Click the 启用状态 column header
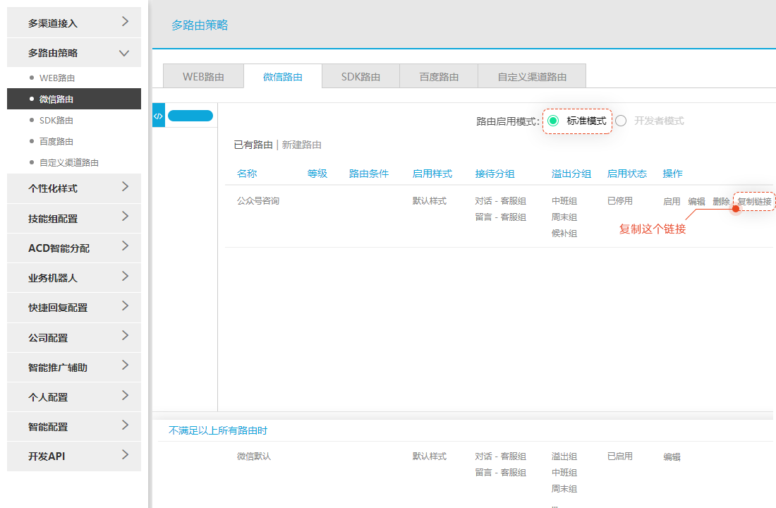776x508 pixels. (x=627, y=174)
